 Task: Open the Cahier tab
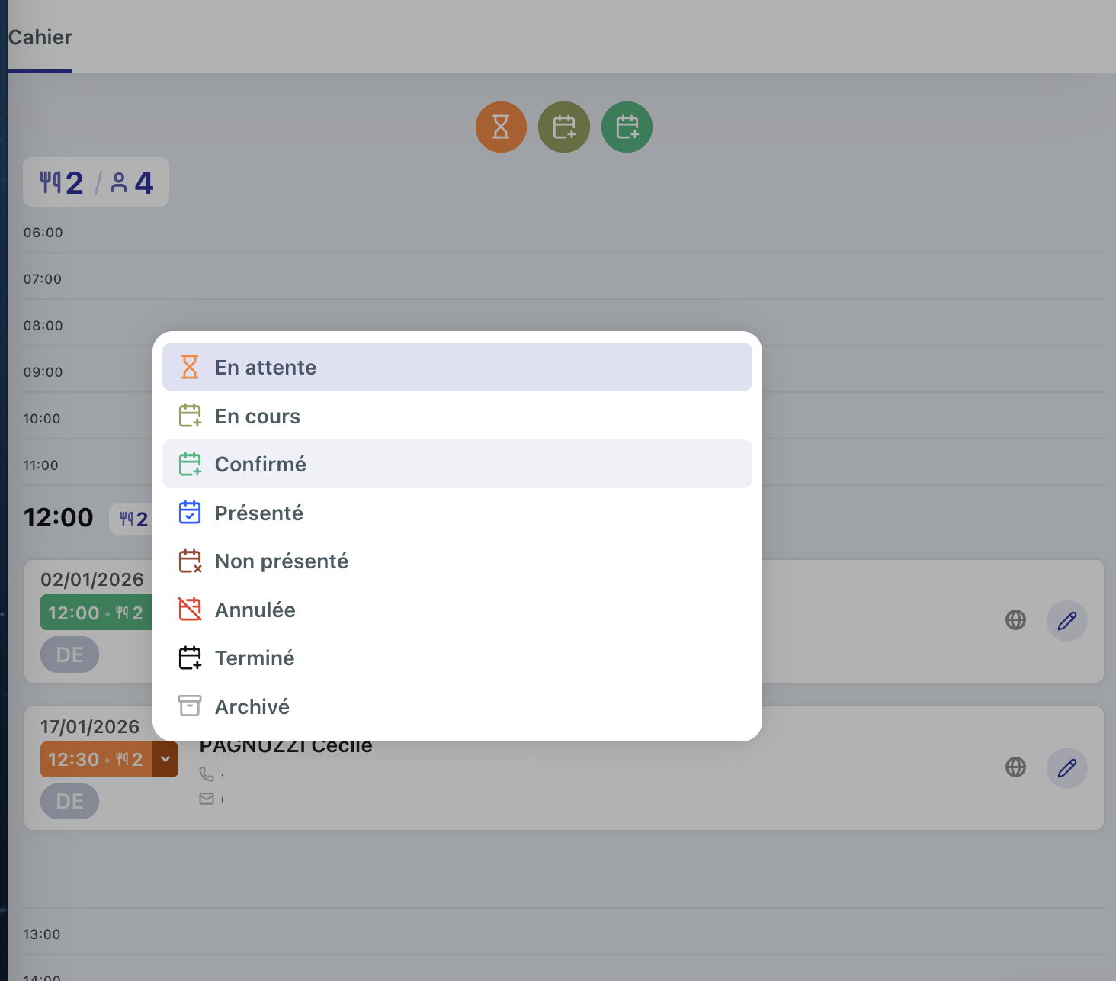[40, 37]
